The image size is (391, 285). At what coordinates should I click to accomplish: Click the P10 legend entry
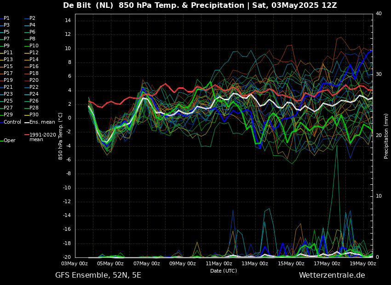[34, 46]
